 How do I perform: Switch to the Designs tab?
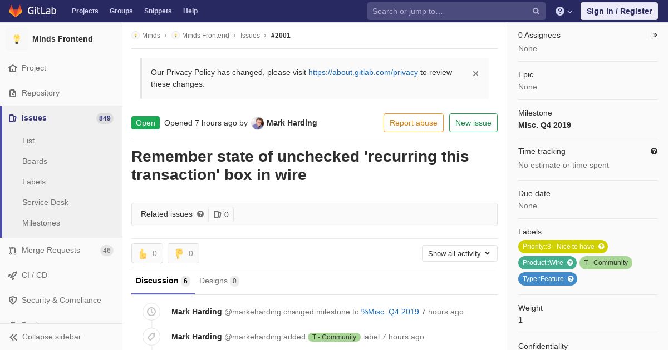(x=219, y=281)
